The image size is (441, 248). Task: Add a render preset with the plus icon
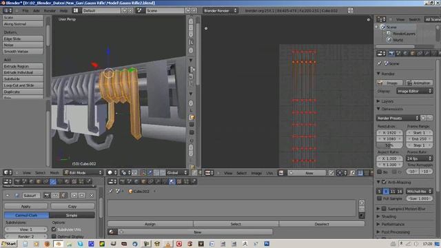tap(423, 118)
